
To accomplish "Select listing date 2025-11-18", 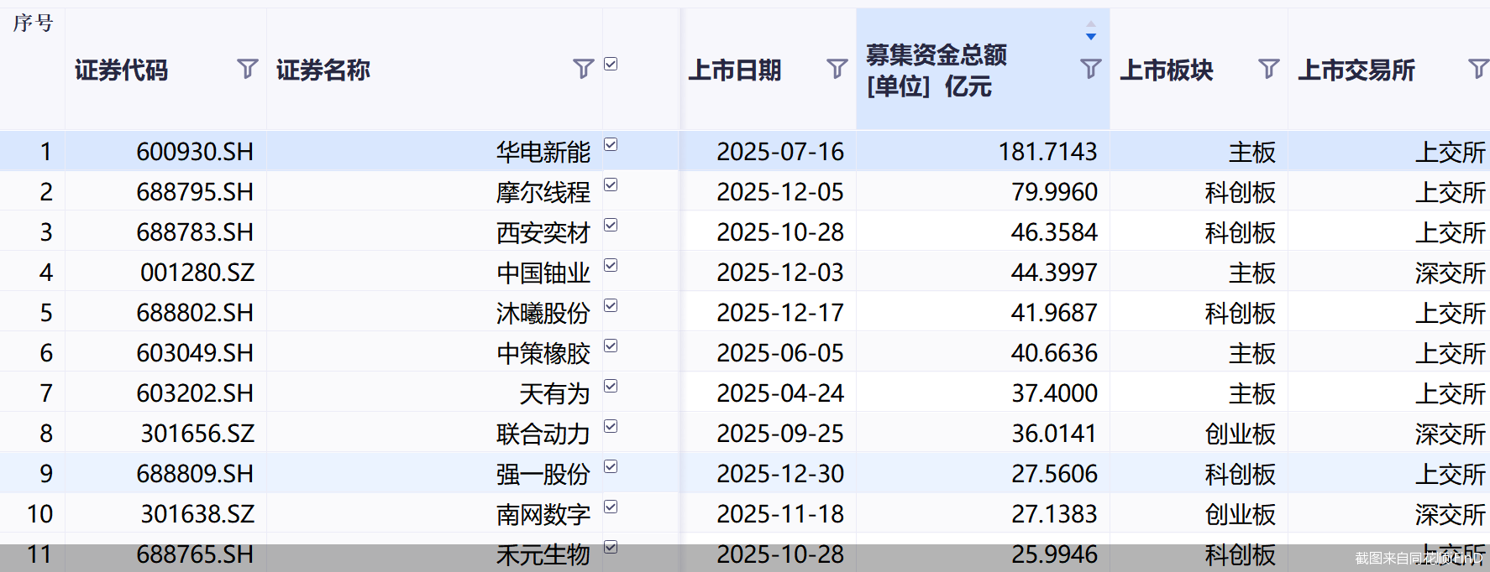I will point(780,514).
